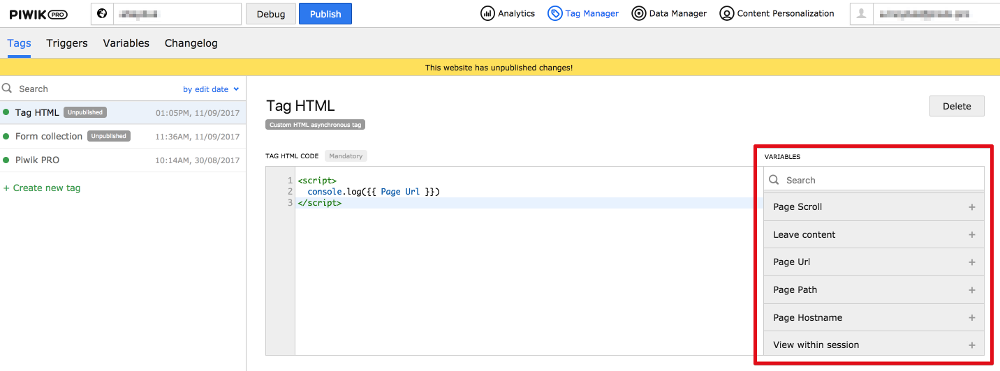Publish the unpublished changes

pos(325,14)
